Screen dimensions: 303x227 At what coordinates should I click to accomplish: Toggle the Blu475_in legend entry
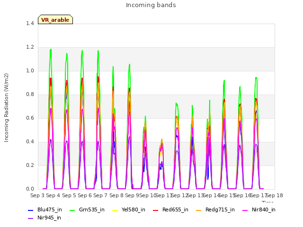tap(45, 210)
